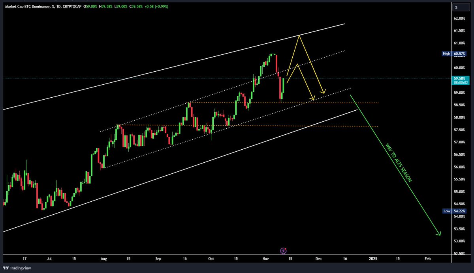The image size is (474, 273).
Task: Click the Feb label on time axis
Action: tap(427, 259)
